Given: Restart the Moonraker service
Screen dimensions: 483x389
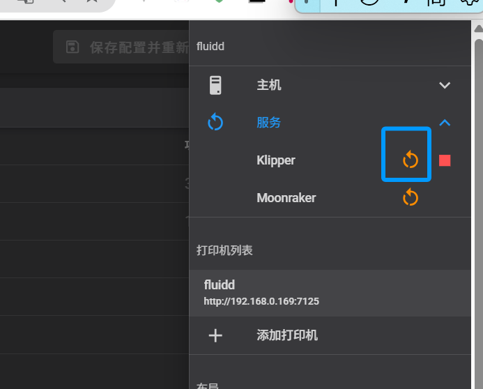Looking at the screenshot, I should [411, 198].
